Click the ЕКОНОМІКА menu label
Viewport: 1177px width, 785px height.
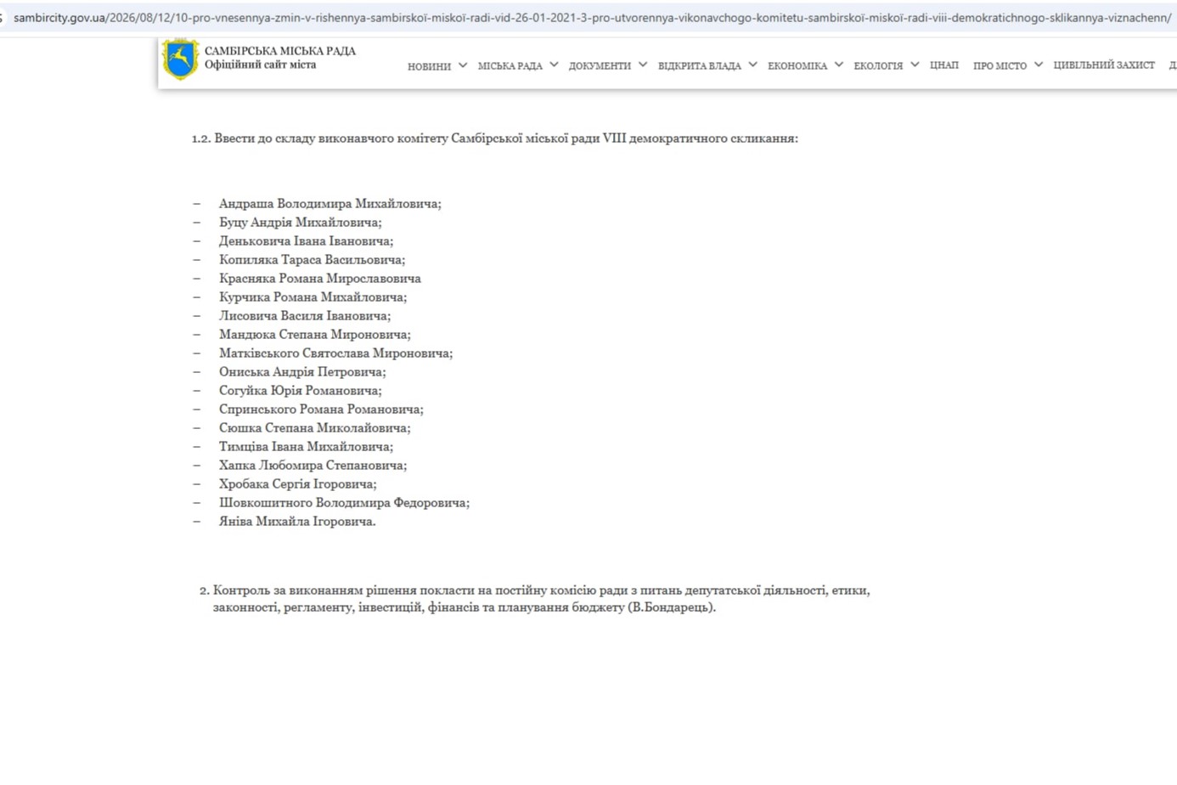(x=797, y=66)
